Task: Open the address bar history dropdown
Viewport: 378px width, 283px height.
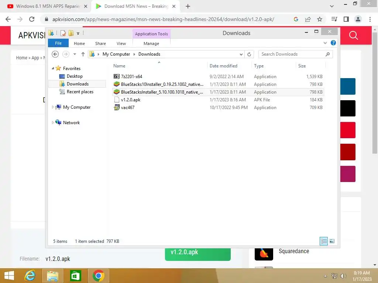Action: click(241, 55)
